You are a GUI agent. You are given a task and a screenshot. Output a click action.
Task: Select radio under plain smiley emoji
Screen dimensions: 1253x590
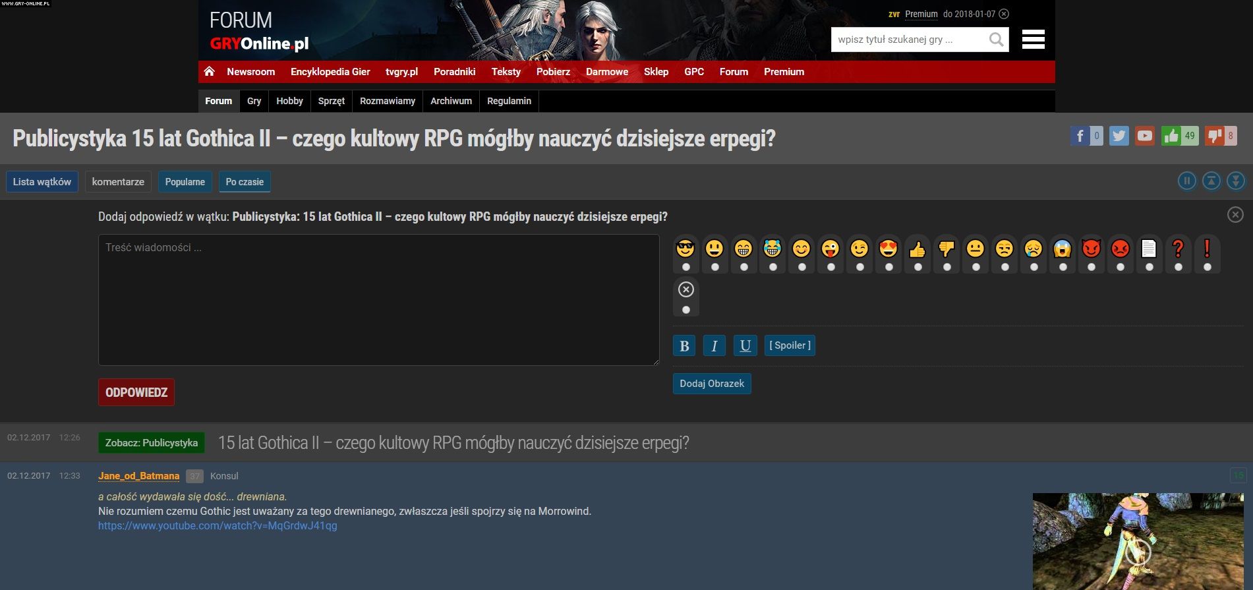(x=715, y=267)
